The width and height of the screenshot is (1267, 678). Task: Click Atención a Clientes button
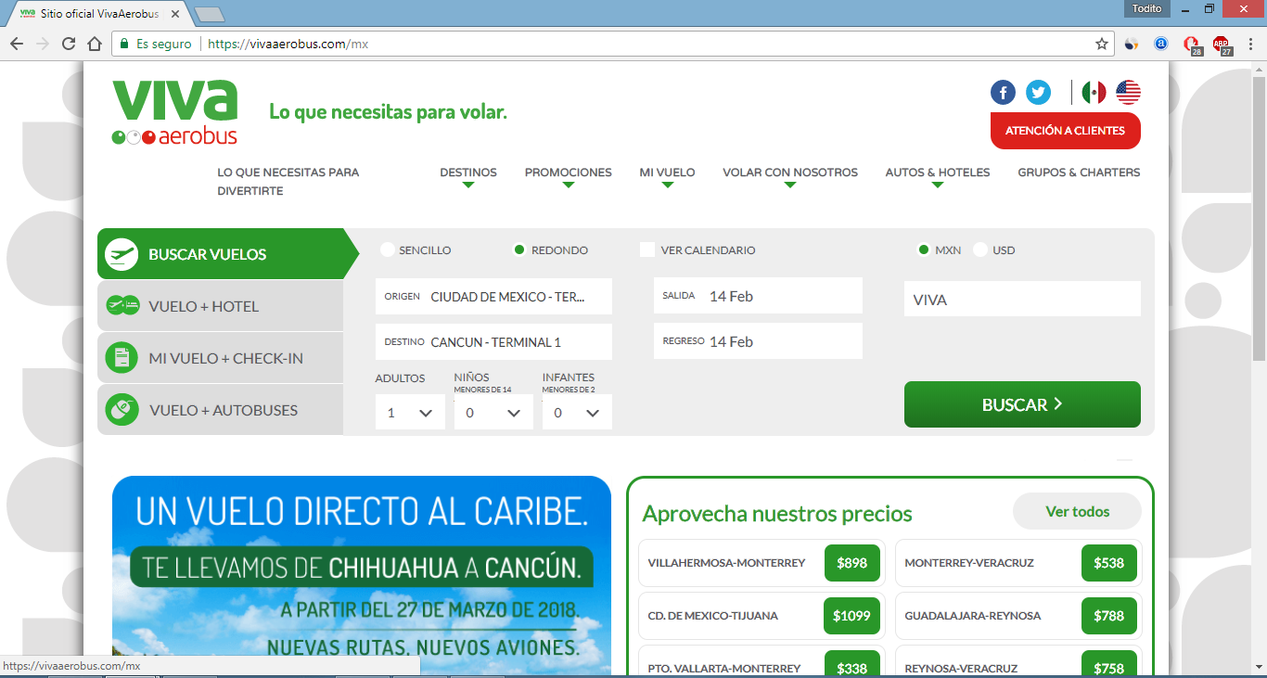pos(1066,131)
